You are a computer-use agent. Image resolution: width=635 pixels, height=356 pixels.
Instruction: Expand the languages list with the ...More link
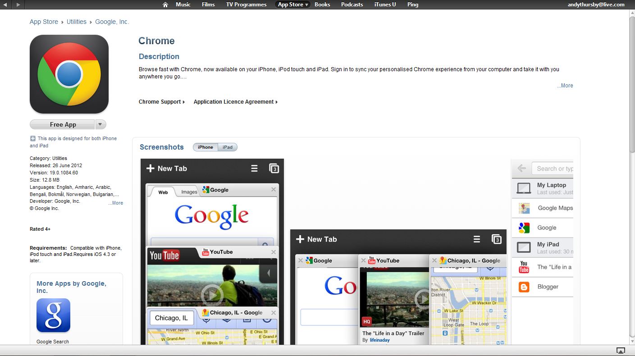pos(115,203)
